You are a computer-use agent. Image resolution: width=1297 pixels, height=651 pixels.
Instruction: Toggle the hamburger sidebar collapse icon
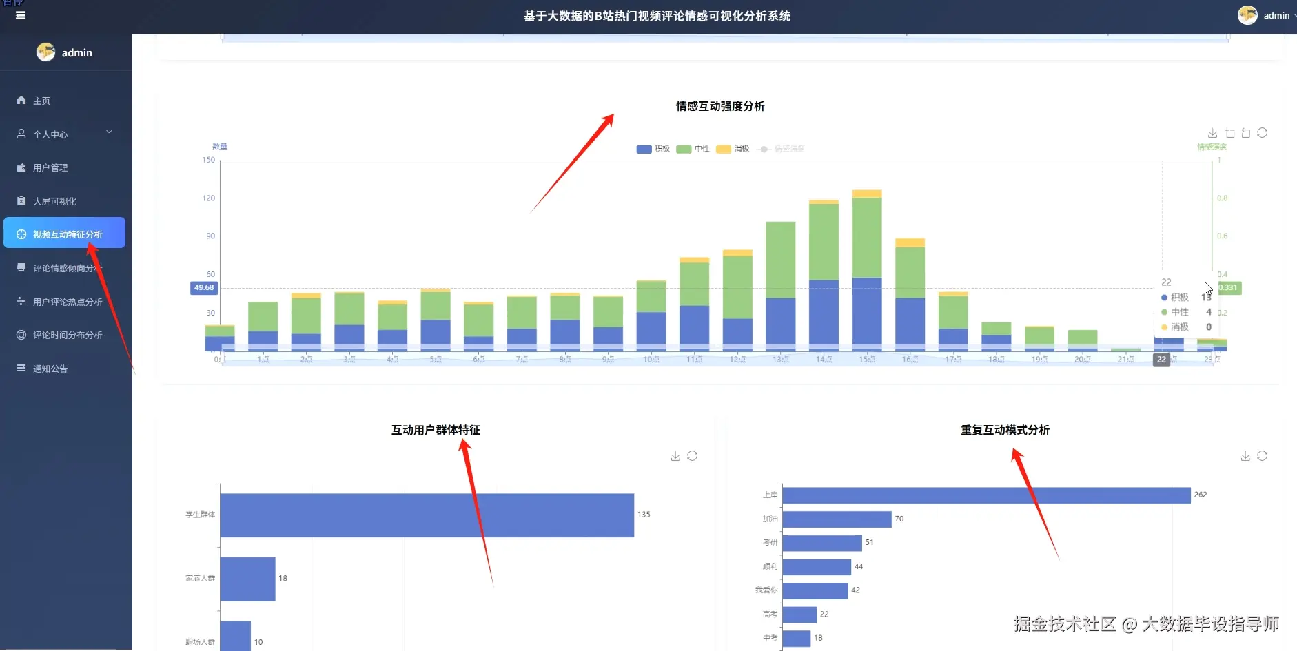21,15
